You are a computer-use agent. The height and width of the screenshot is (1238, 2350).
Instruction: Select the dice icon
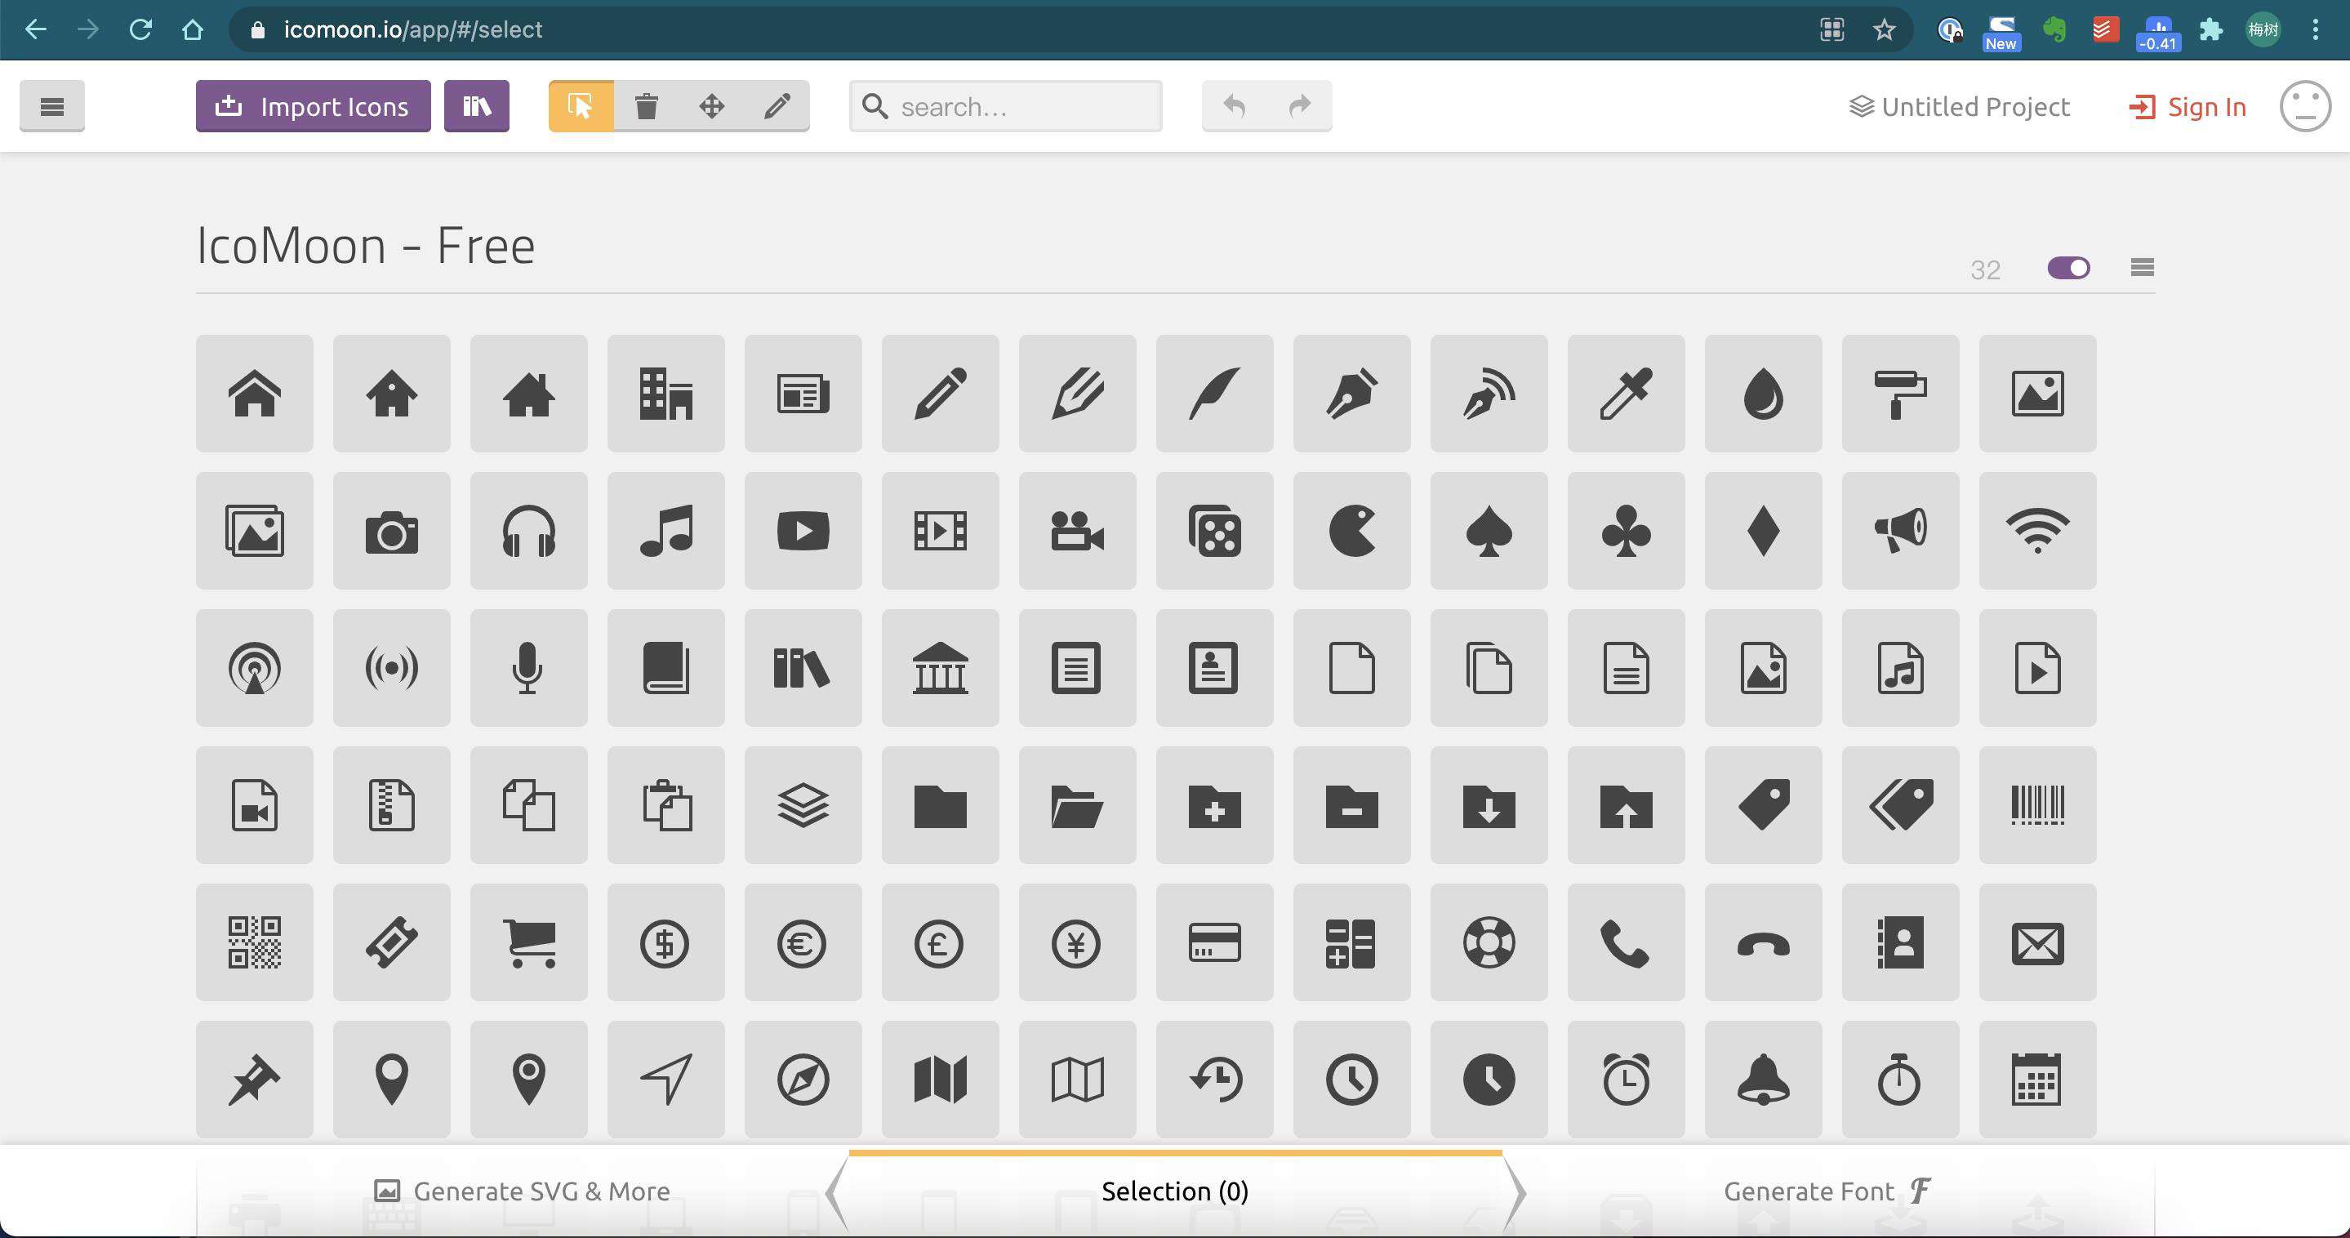click(x=1214, y=531)
